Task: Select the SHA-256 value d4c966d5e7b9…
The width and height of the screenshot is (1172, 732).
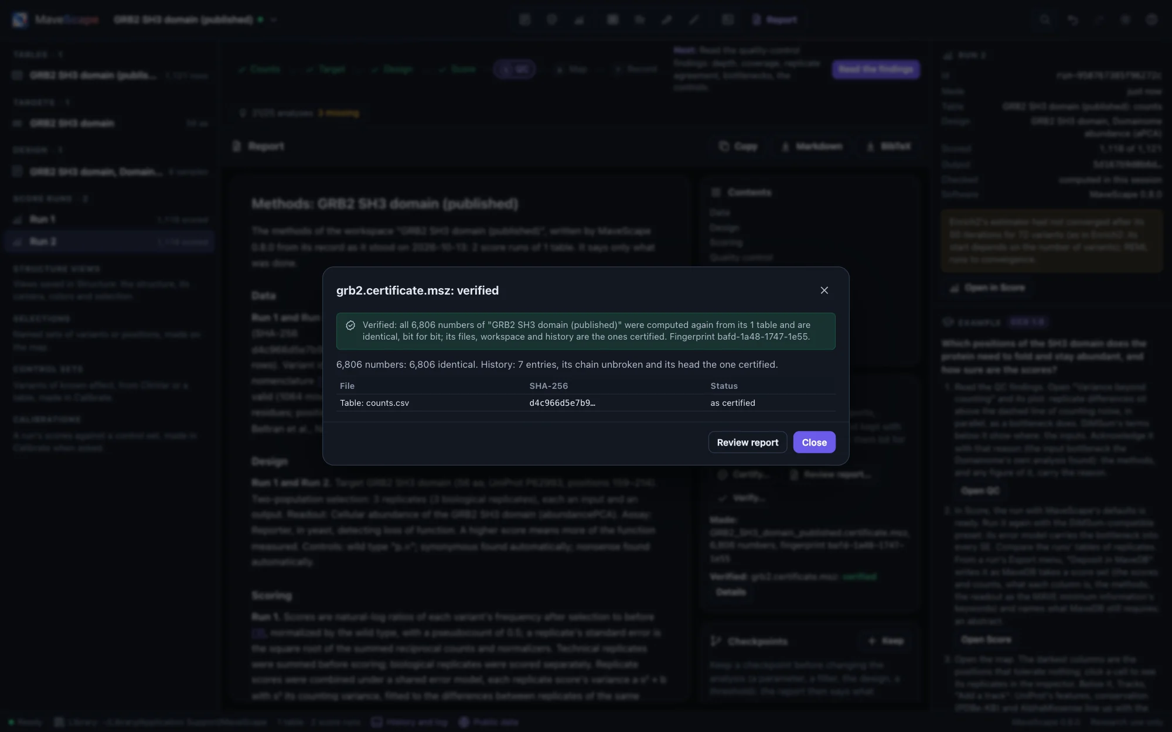Action: click(562, 403)
